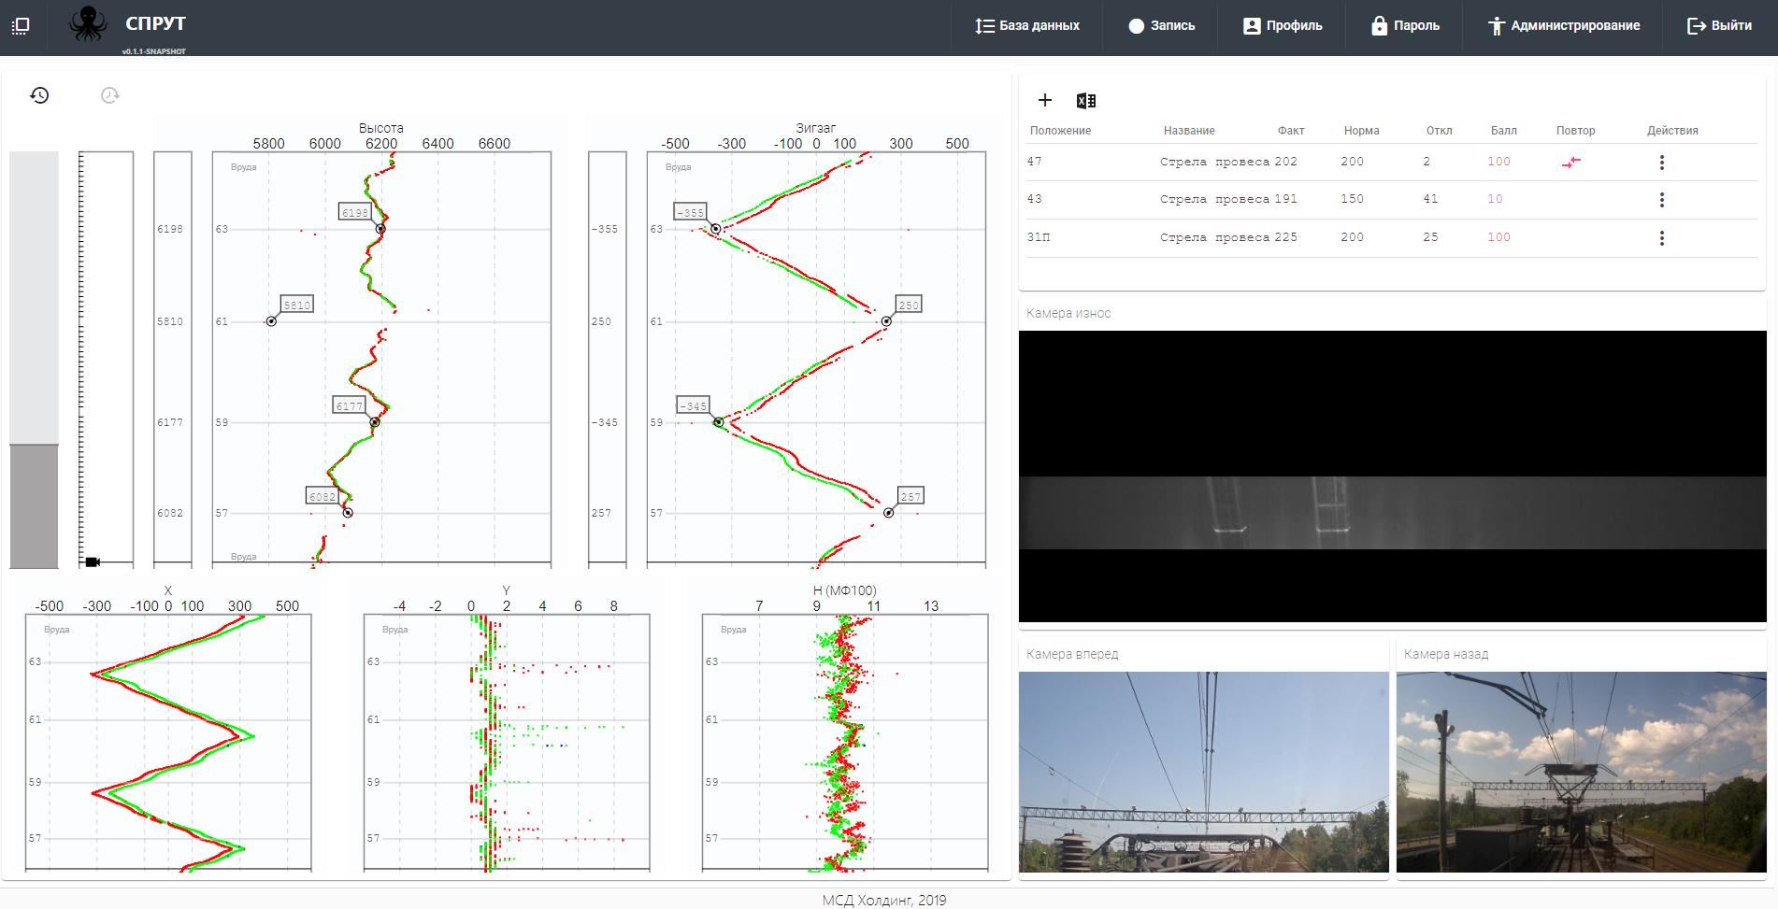Sort by Откл column header

(x=1439, y=131)
